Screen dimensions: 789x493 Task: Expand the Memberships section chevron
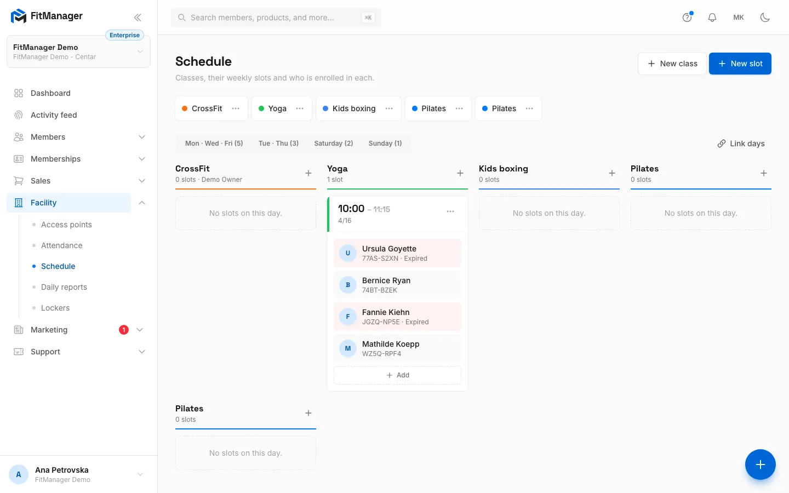pos(142,159)
